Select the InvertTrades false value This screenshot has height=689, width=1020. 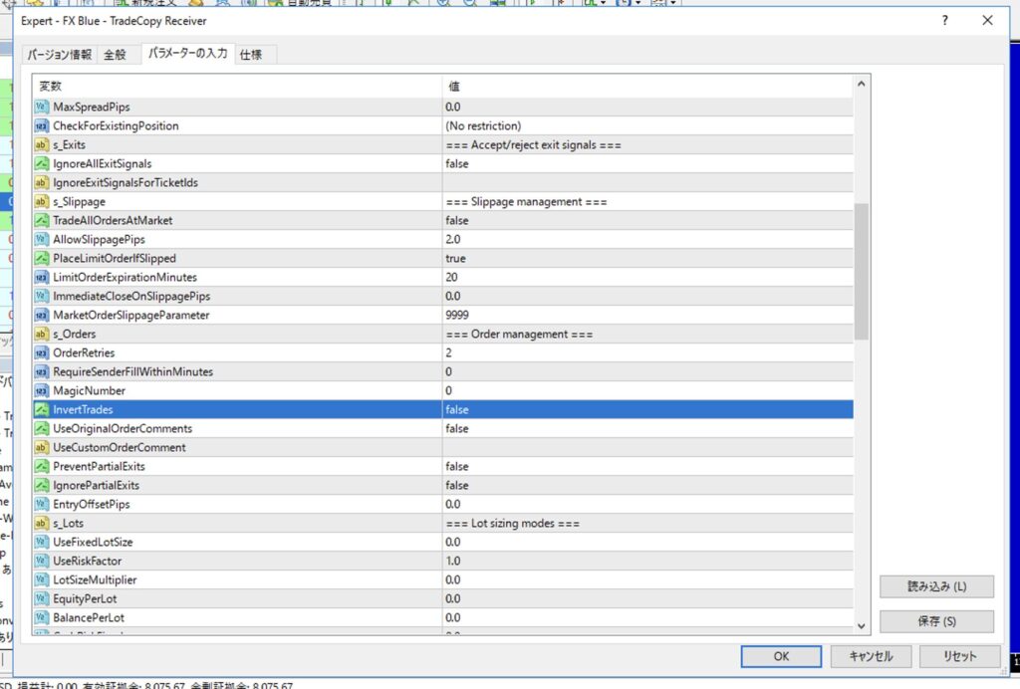[x=647, y=409]
